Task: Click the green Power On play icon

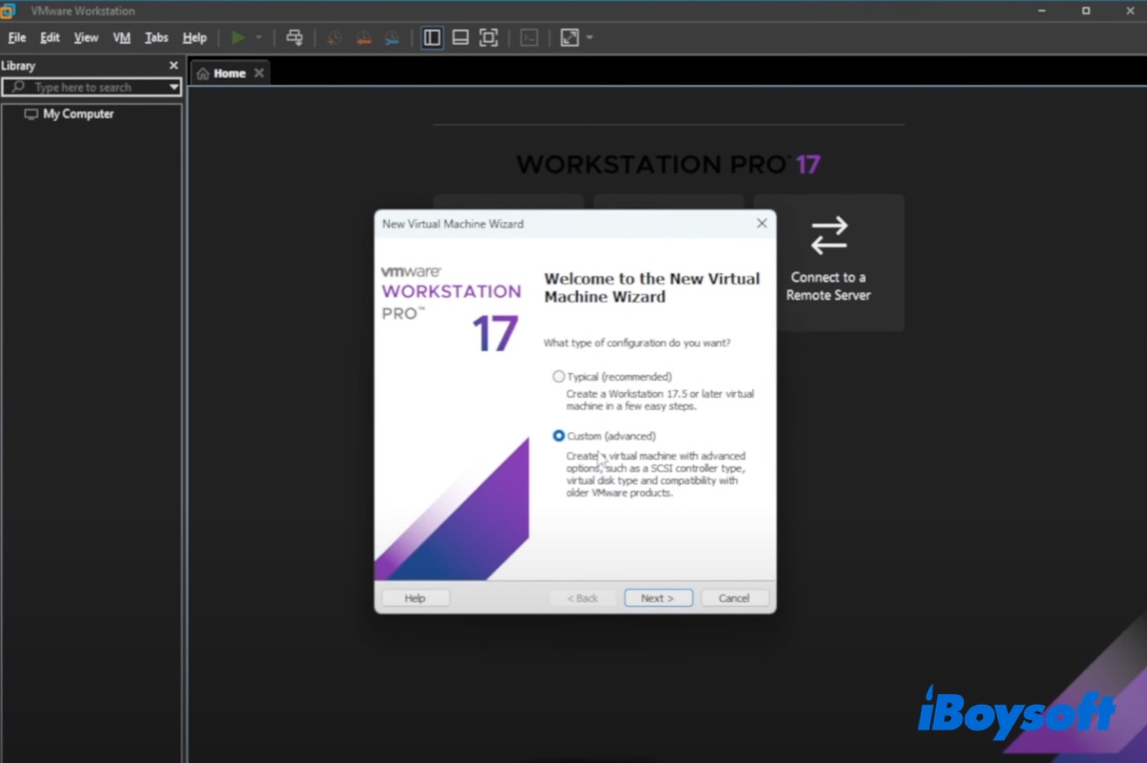Action: click(238, 37)
